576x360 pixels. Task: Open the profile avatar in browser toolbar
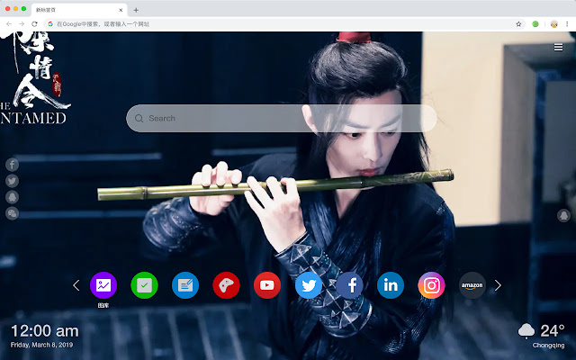(x=554, y=24)
